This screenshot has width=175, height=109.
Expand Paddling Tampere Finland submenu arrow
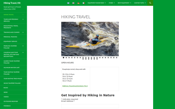pyautogui.click(x=23, y=46)
